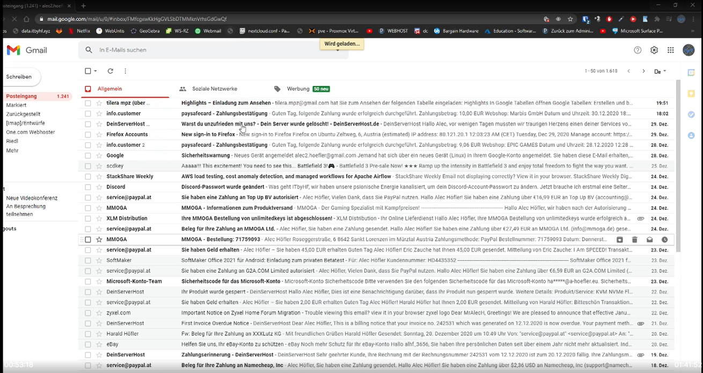Open the input language dropdown
Image resolution: width=703 pixels, height=373 pixels.
pos(660,71)
